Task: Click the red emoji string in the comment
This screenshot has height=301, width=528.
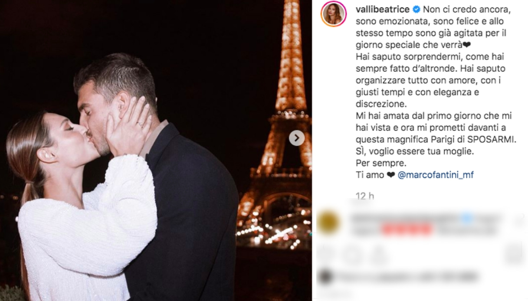Action: 408,229
